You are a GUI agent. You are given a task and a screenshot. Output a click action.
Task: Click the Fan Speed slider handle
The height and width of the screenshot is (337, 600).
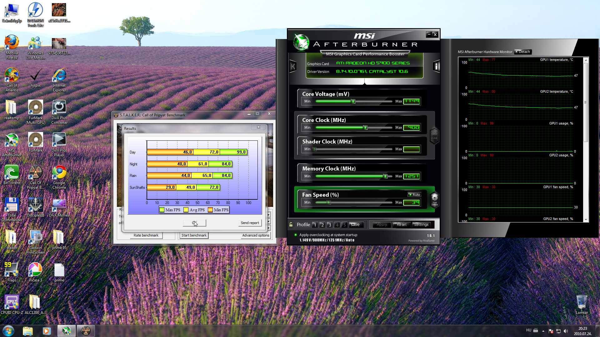[328, 202]
